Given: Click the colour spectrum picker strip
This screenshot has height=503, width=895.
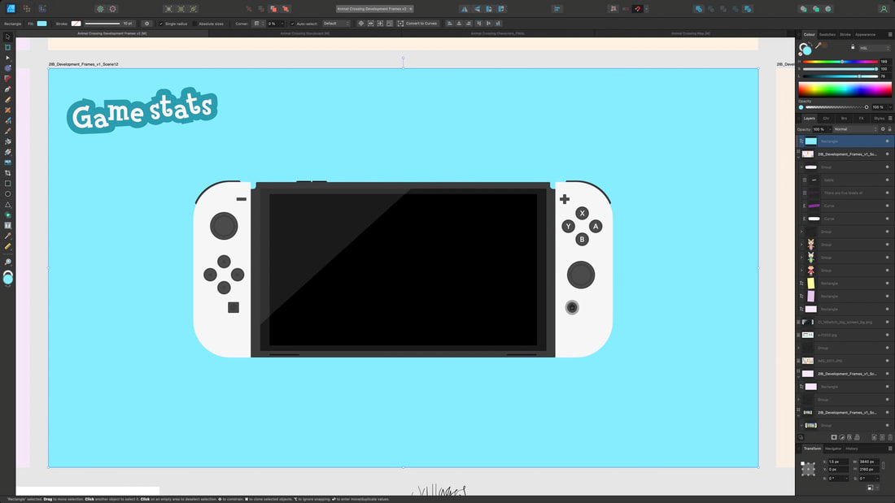Looking at the screenshot, I should click(x=845, y=89).
